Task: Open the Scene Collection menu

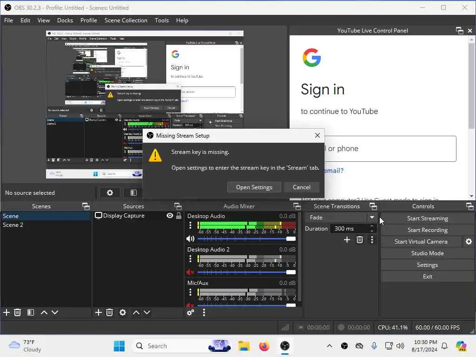Action: point(126,20)
